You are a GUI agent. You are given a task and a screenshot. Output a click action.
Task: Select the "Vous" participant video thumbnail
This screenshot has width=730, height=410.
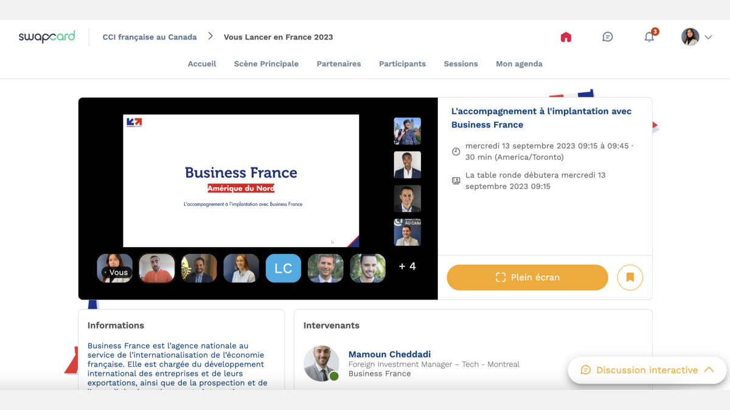[114, 268]
